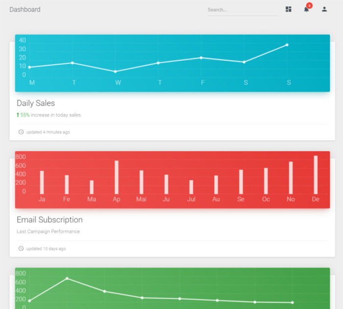Select the Daily Sales card heading

click(x=36, y=103)
